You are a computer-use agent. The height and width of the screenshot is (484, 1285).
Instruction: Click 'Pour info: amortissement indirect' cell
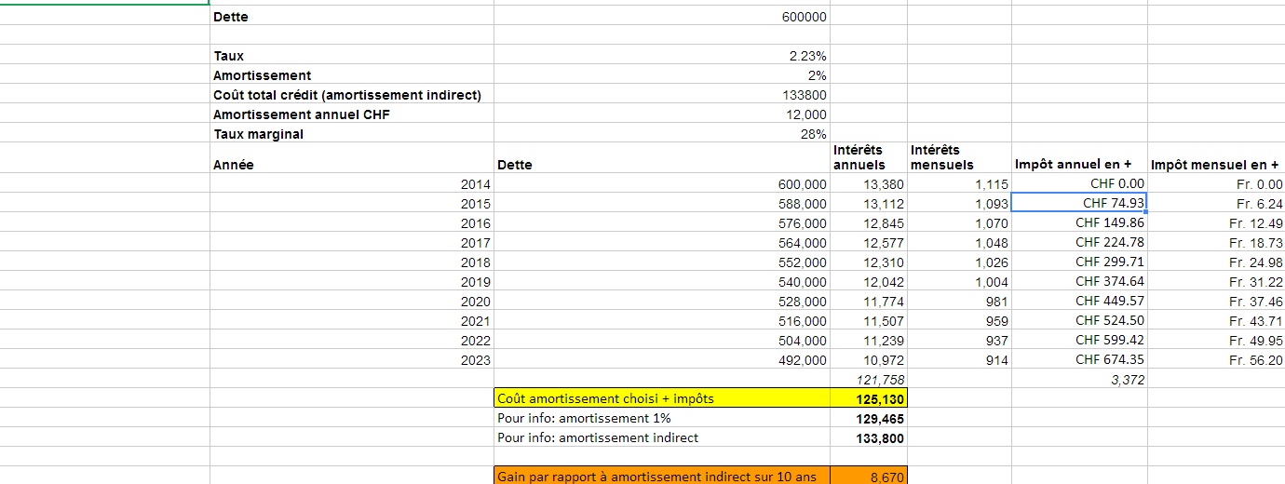click(661, 438)
